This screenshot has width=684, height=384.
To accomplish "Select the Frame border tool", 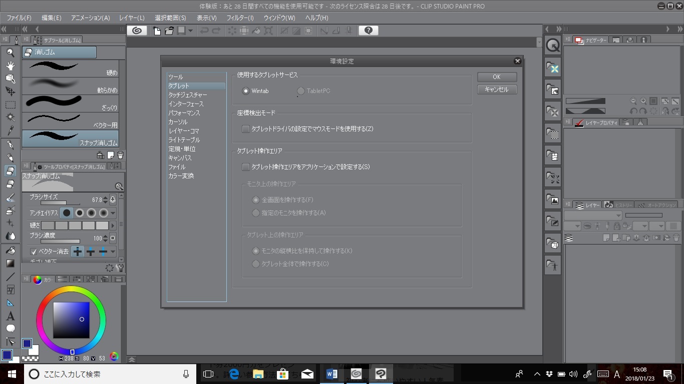I will click(x=10, y=289).
